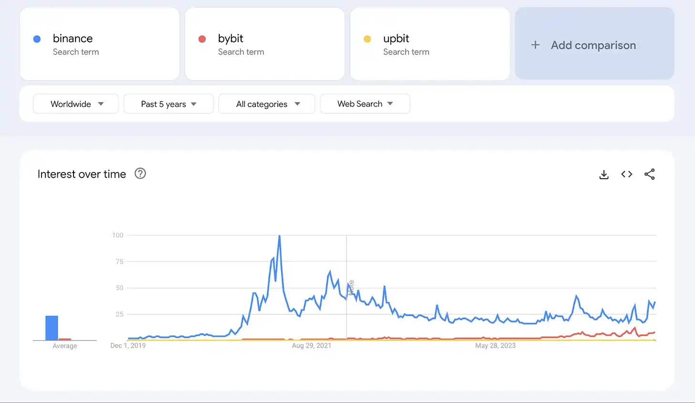
Task: Open the Worldwide region dropdown
Action: [76, 104]
